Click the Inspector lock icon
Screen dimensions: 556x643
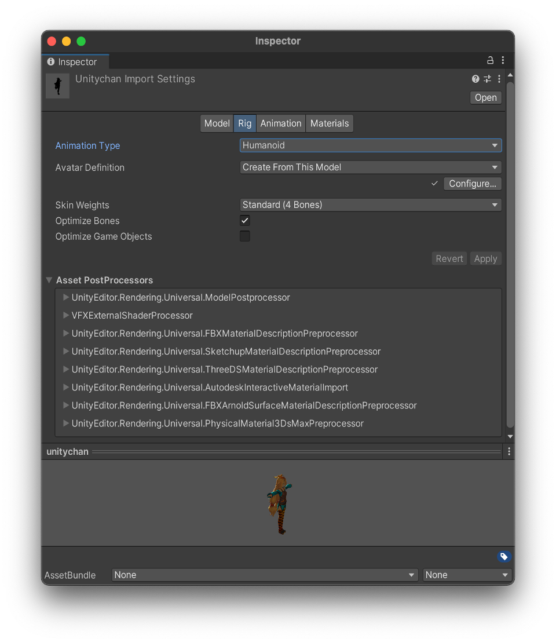490,60
